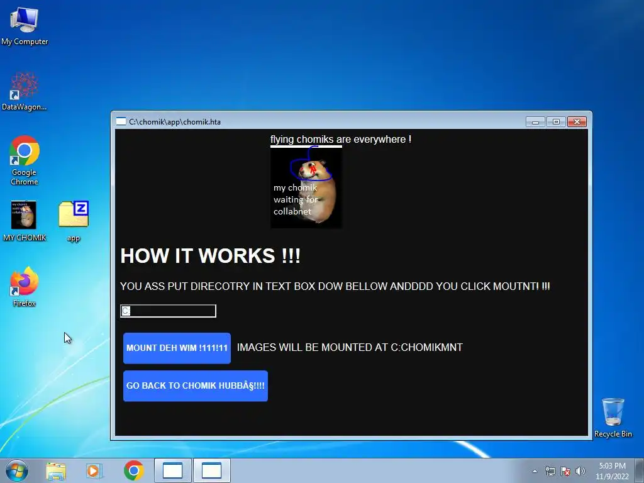Open MY CHOMIK desktop image file
This screenshot has width=644, height=483.
[25, 221]
